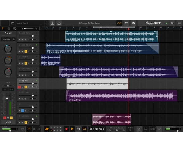This screenshot has height=152, width=183.
Task: Click the red playhead marker on ruler
Action: coord(128,29)
